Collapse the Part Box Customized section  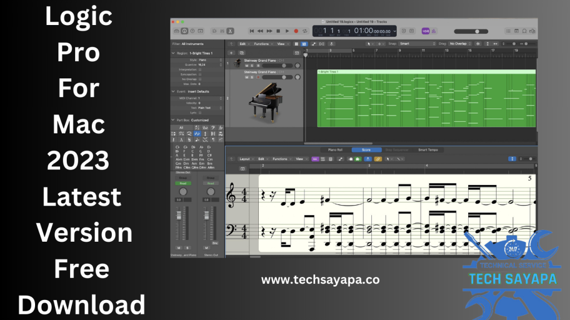pyautogui.click(x=173, y=120)
